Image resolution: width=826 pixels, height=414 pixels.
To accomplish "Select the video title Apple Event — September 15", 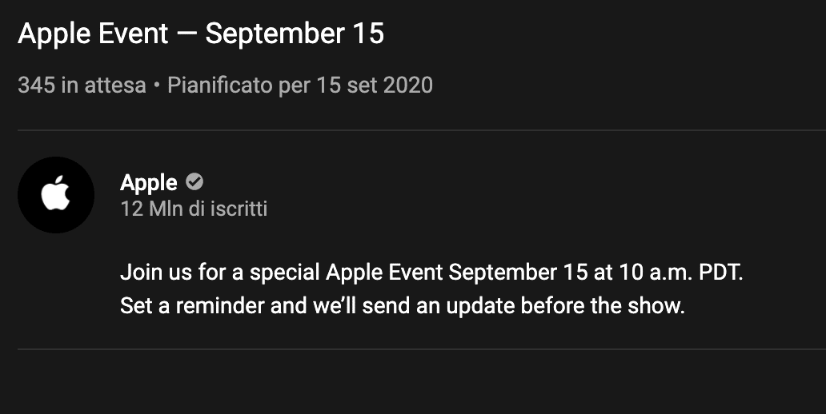I will (201, 34).
